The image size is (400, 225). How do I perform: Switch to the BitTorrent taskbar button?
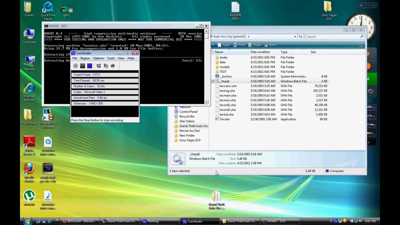[79, 221]
